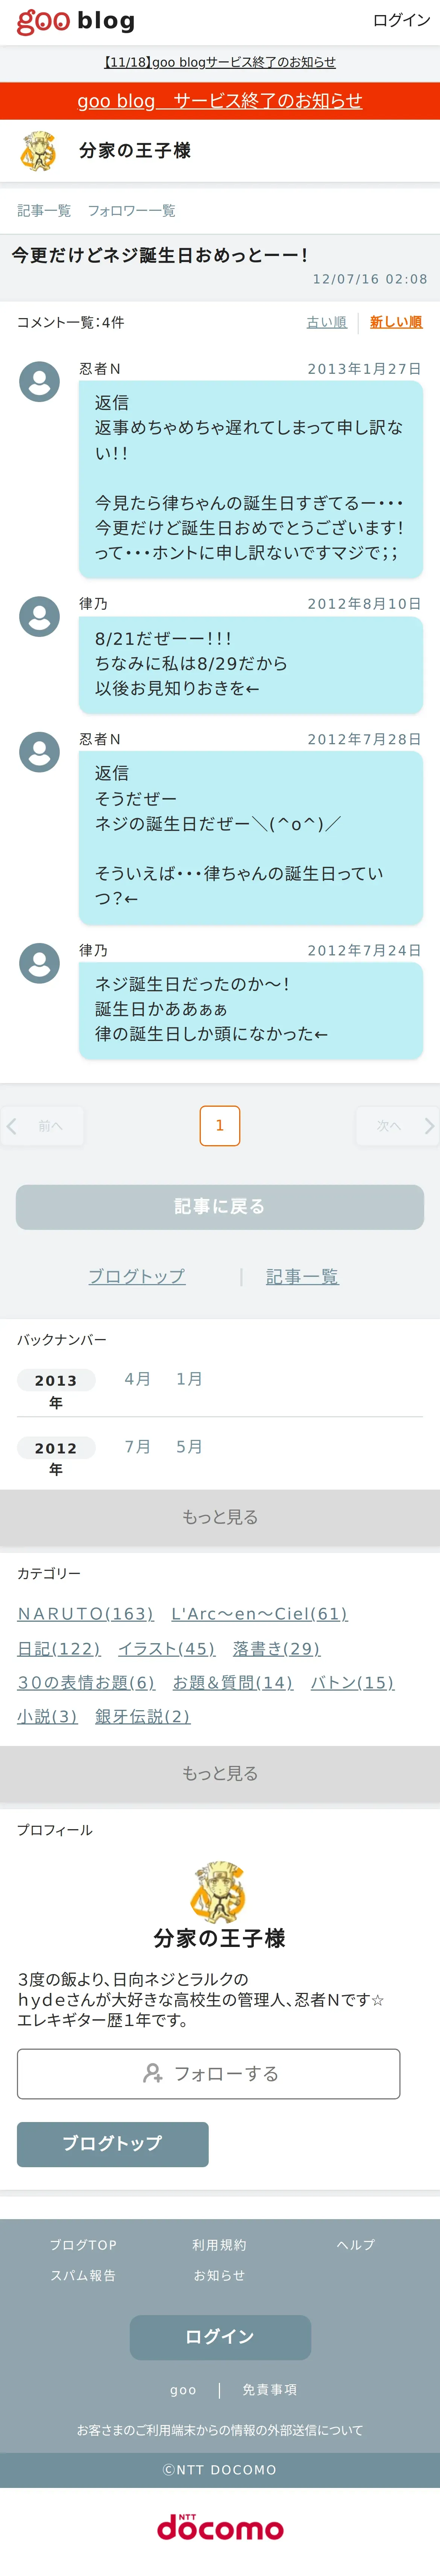
Task: Click 忍者N's avatar on the 2013 comment
Action: 40,381
